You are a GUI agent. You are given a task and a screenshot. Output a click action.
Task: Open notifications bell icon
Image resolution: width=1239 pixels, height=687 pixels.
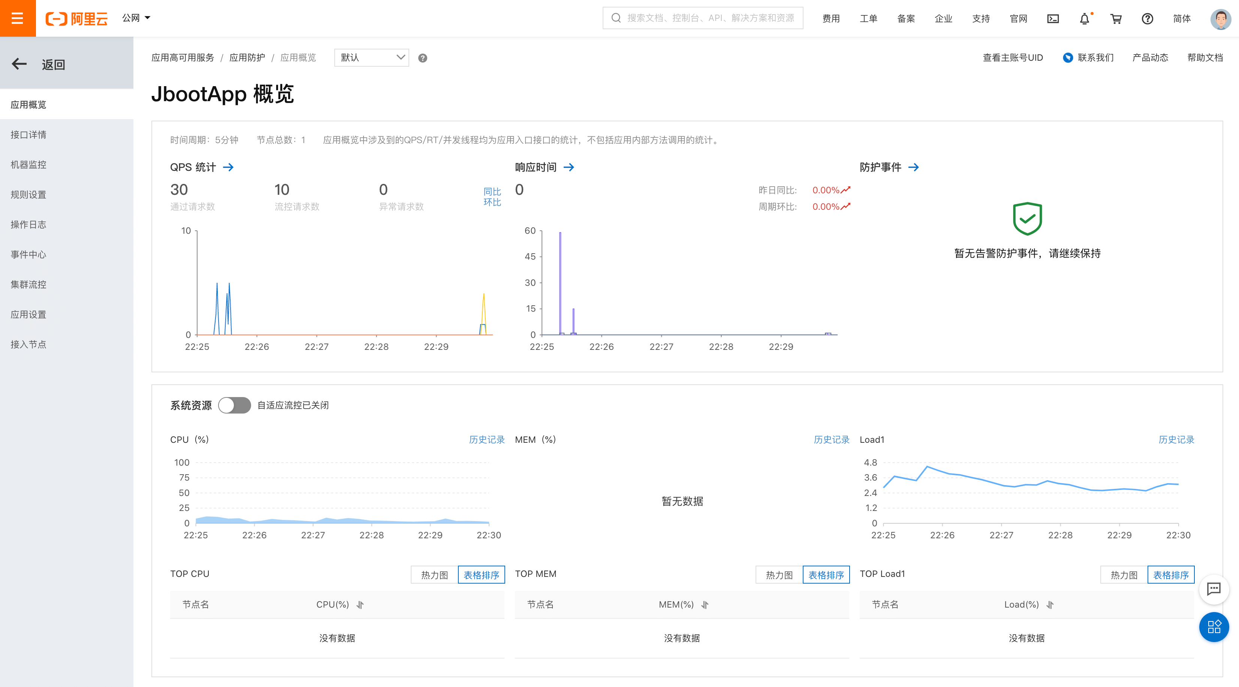point(1084,19)
